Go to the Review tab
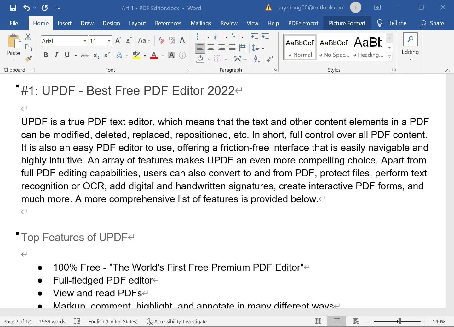 229,23
